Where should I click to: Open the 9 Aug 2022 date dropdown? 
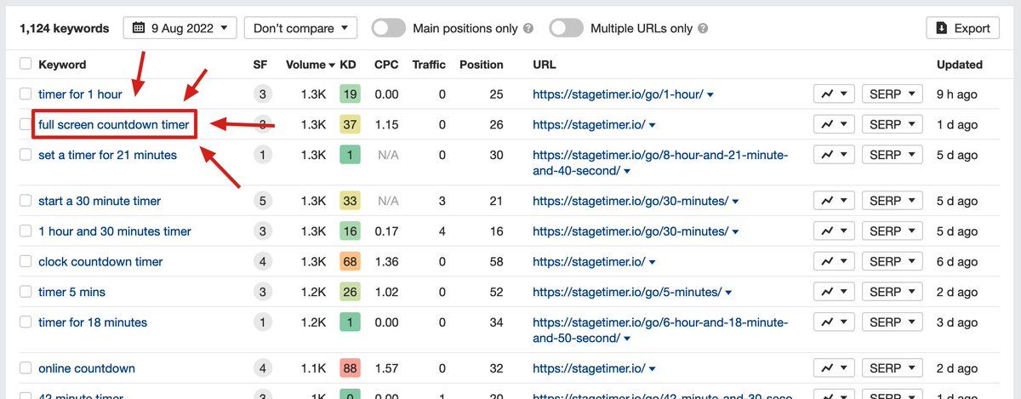point(180,28)
